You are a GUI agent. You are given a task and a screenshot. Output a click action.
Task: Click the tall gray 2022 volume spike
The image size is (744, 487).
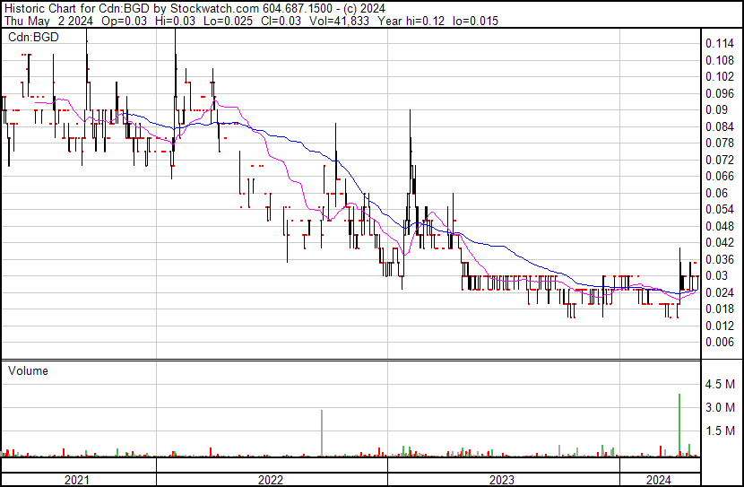tap(322, 433)
